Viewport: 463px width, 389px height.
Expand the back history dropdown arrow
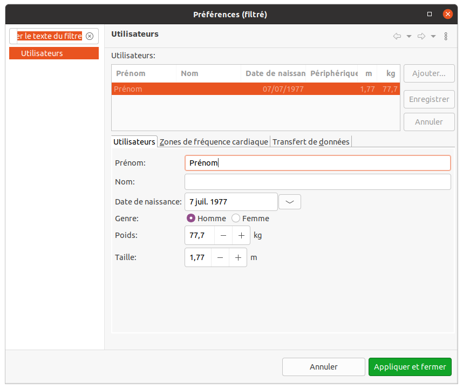click(x=409, y=36)
